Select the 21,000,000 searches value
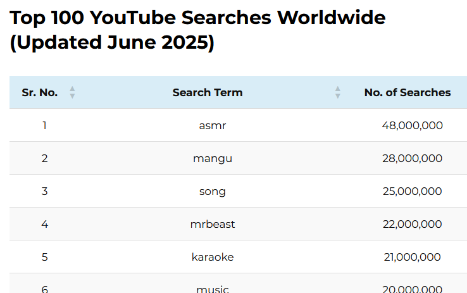Image resolution: width=467 pixels, height=293 pixels. 412,257
